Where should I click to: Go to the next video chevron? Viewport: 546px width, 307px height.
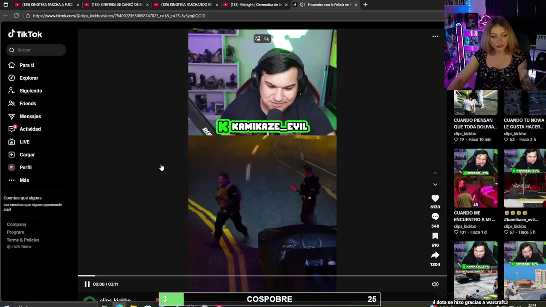(x=435, y=185)
